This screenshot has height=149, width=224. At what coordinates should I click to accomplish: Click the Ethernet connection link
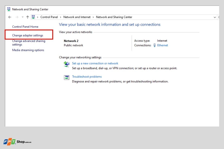[163, 45]
